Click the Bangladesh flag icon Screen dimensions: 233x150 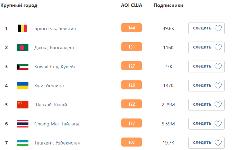pos(23,47)
